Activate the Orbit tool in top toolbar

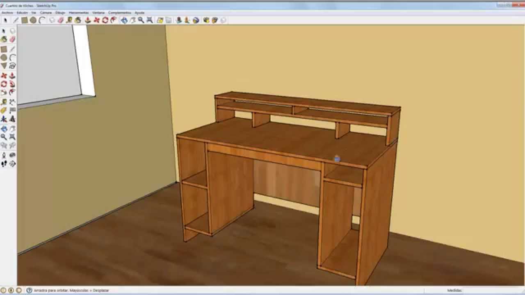pyautogui.click(x=124, y=20)
